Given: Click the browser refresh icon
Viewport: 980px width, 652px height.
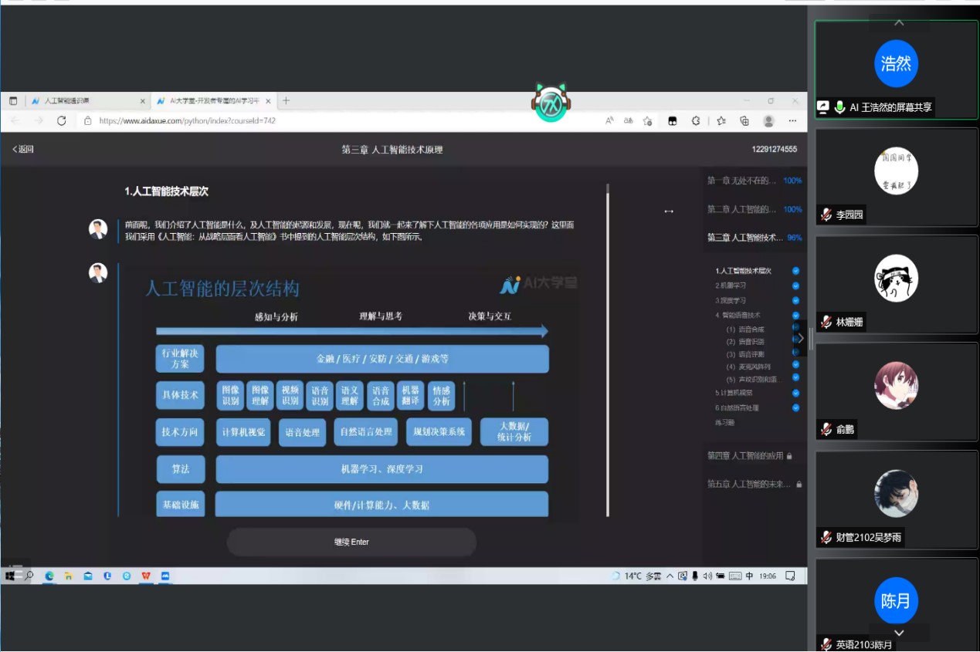Looking at the screenshot, I should coord(62,121).
